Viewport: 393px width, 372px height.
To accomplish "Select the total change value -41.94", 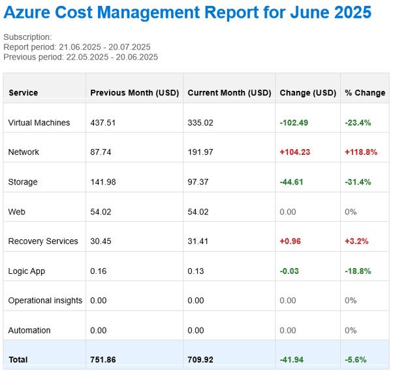I will pos(292,360).
